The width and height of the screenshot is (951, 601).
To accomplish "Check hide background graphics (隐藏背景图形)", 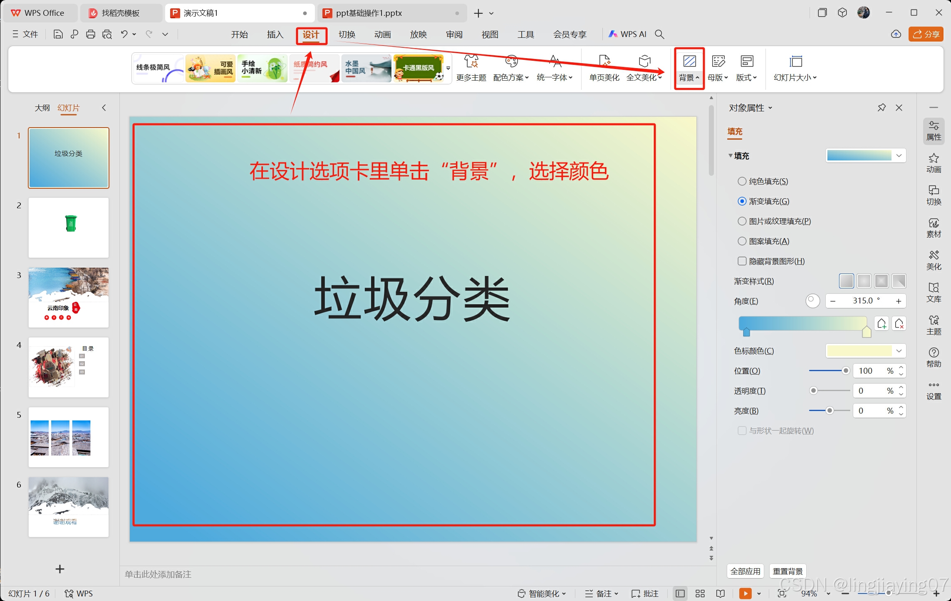I will 742,261.
